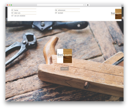The width and height of the screenshot is (129, 109).
Task: Reload the page using the refresh icon
Action: tap(84, 5)
